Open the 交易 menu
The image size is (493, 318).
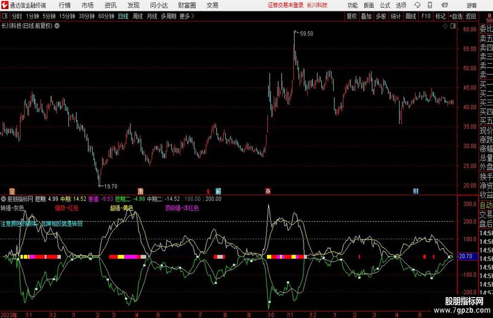pyautogui.click(x=212, y=5)
